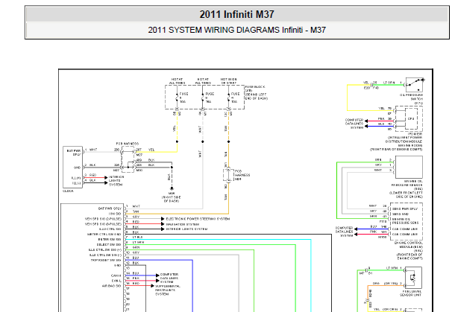Click the 'VEH SPD SIG (2-PULSE)' pin label
This screenshot has width=452, height=312.
pyautogui.click(x=103, y=219)
